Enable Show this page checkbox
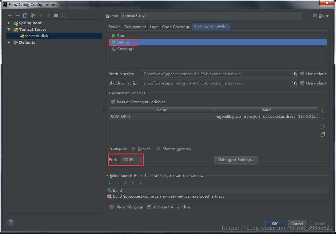The height and width of the screenshot is (234, 336). [111, 207]
